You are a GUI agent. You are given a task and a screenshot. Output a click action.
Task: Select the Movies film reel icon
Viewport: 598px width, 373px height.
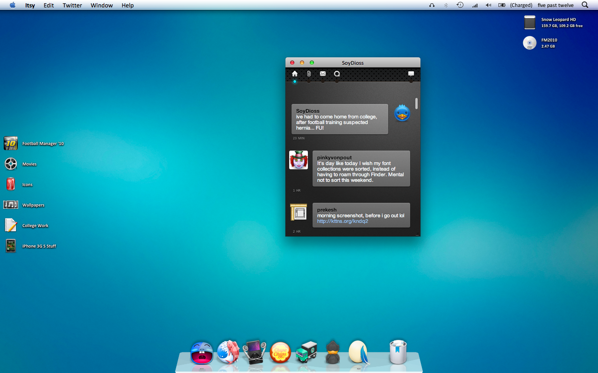[x=11, y=164]
